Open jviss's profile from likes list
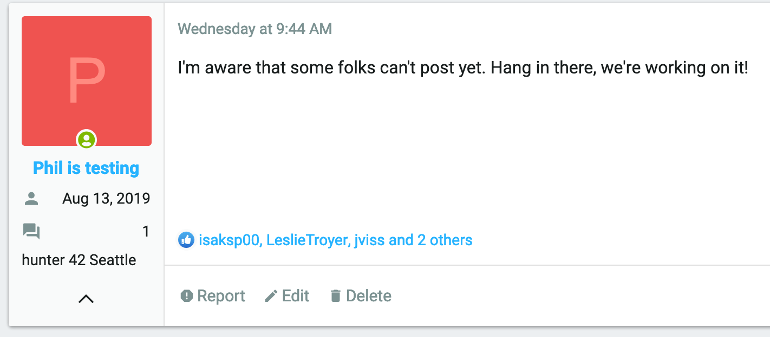 pyautogui.click(x=369, y=240)
